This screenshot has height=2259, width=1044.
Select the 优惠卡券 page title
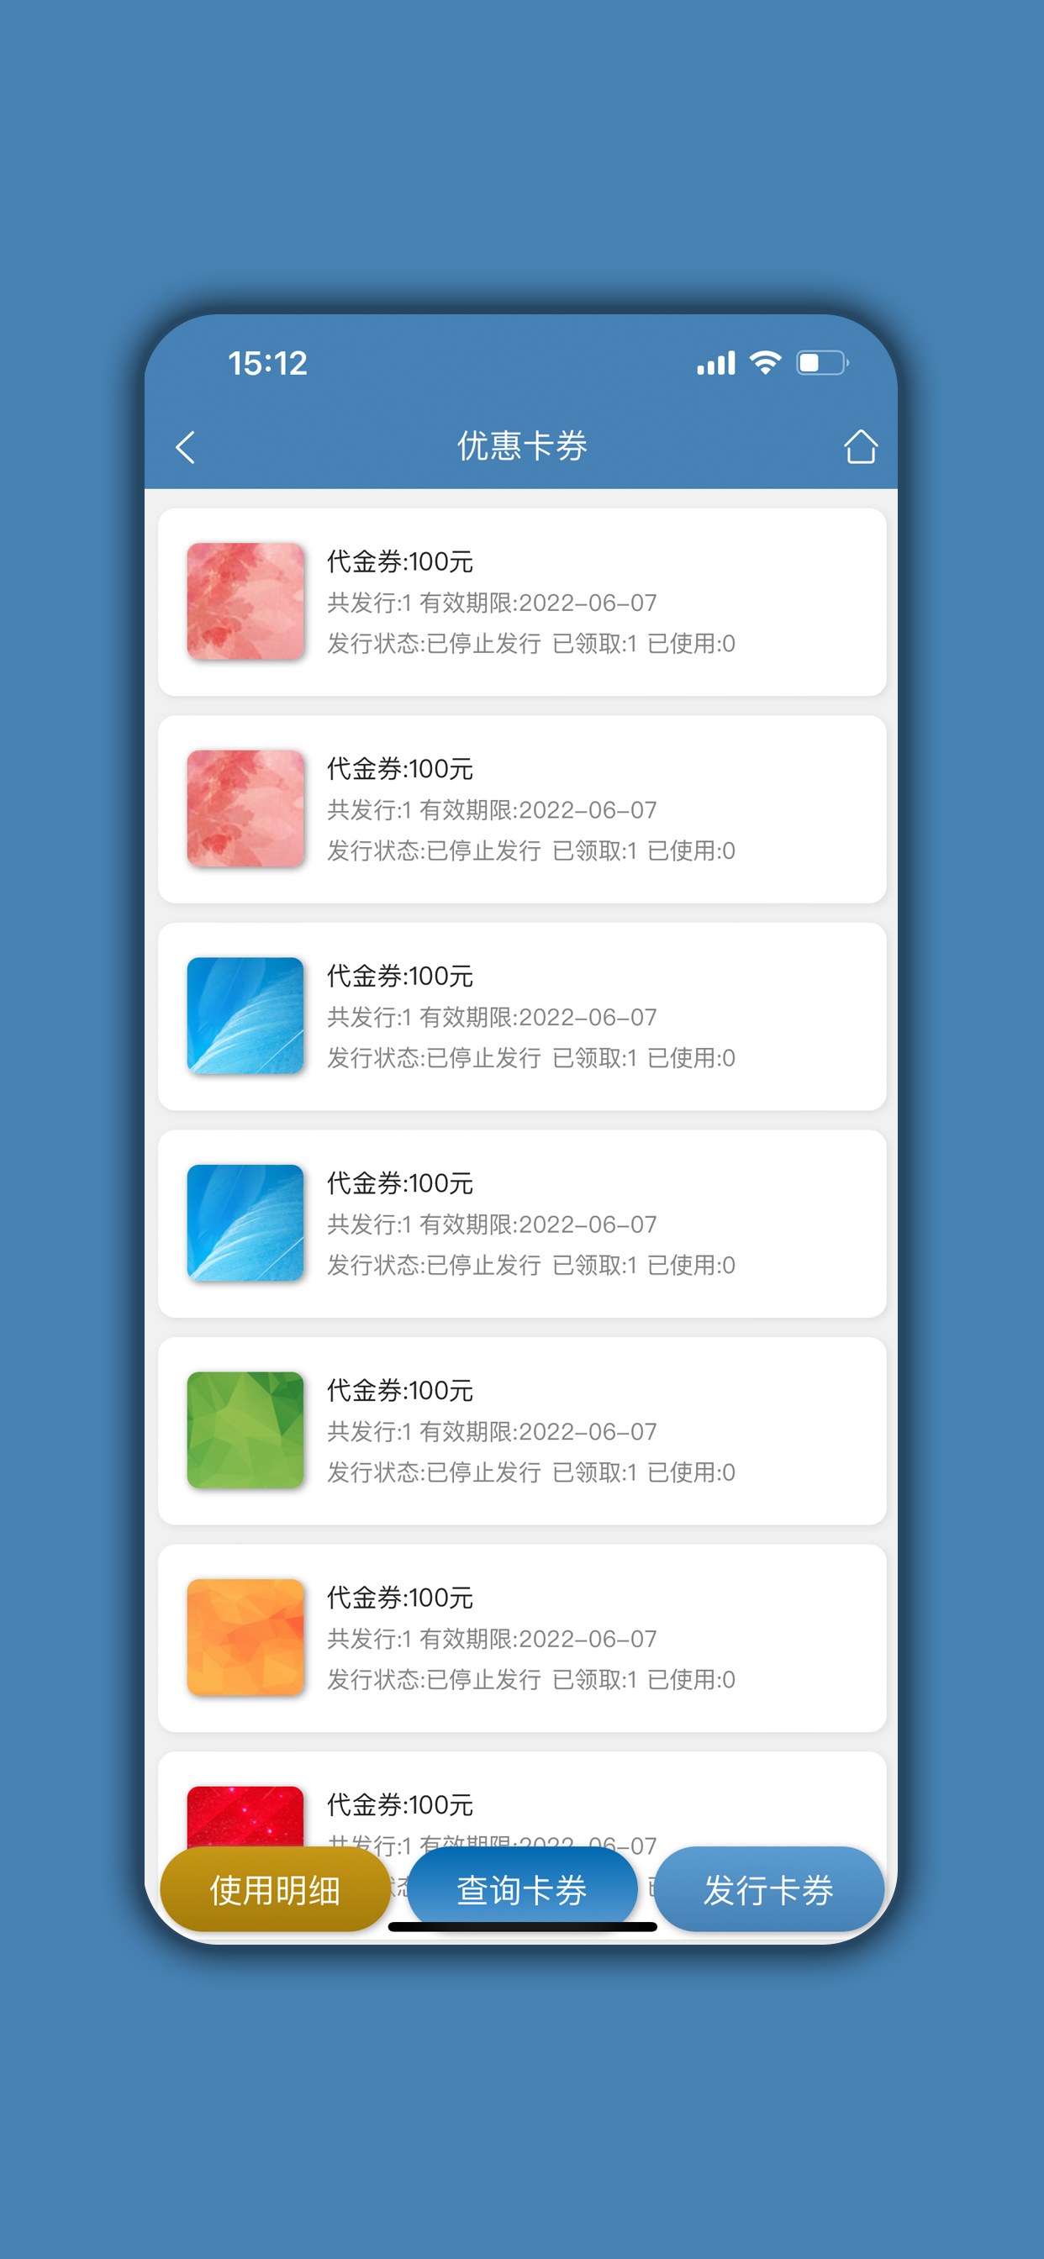click(522, 446)
